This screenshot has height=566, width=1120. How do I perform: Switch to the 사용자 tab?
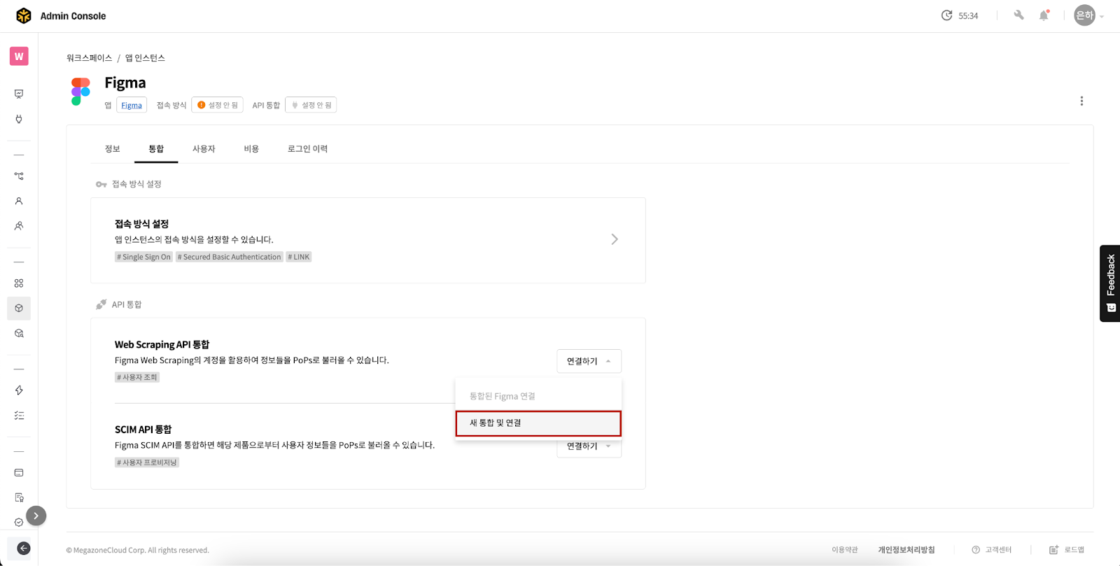(204, 149)
